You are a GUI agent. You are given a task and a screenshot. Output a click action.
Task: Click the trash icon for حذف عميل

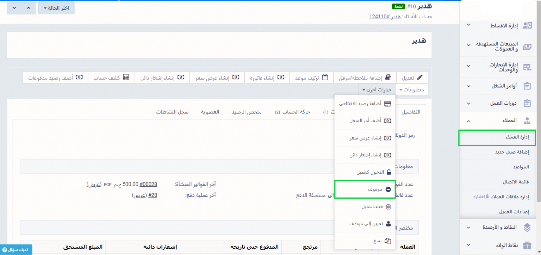pos(388,207)
